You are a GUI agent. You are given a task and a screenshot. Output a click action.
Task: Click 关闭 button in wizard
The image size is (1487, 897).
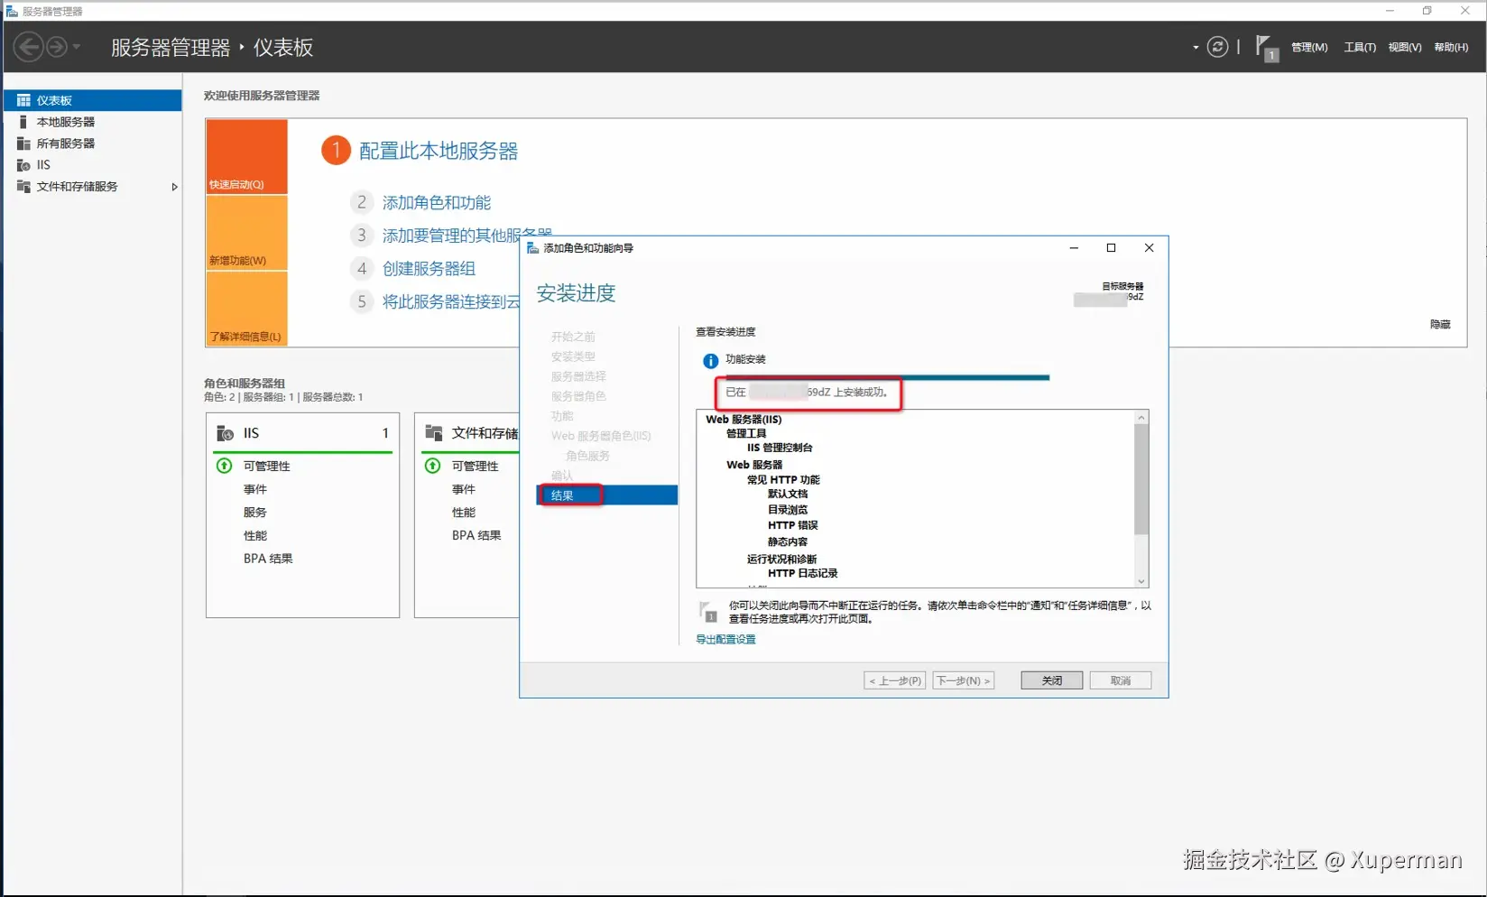1052,680
